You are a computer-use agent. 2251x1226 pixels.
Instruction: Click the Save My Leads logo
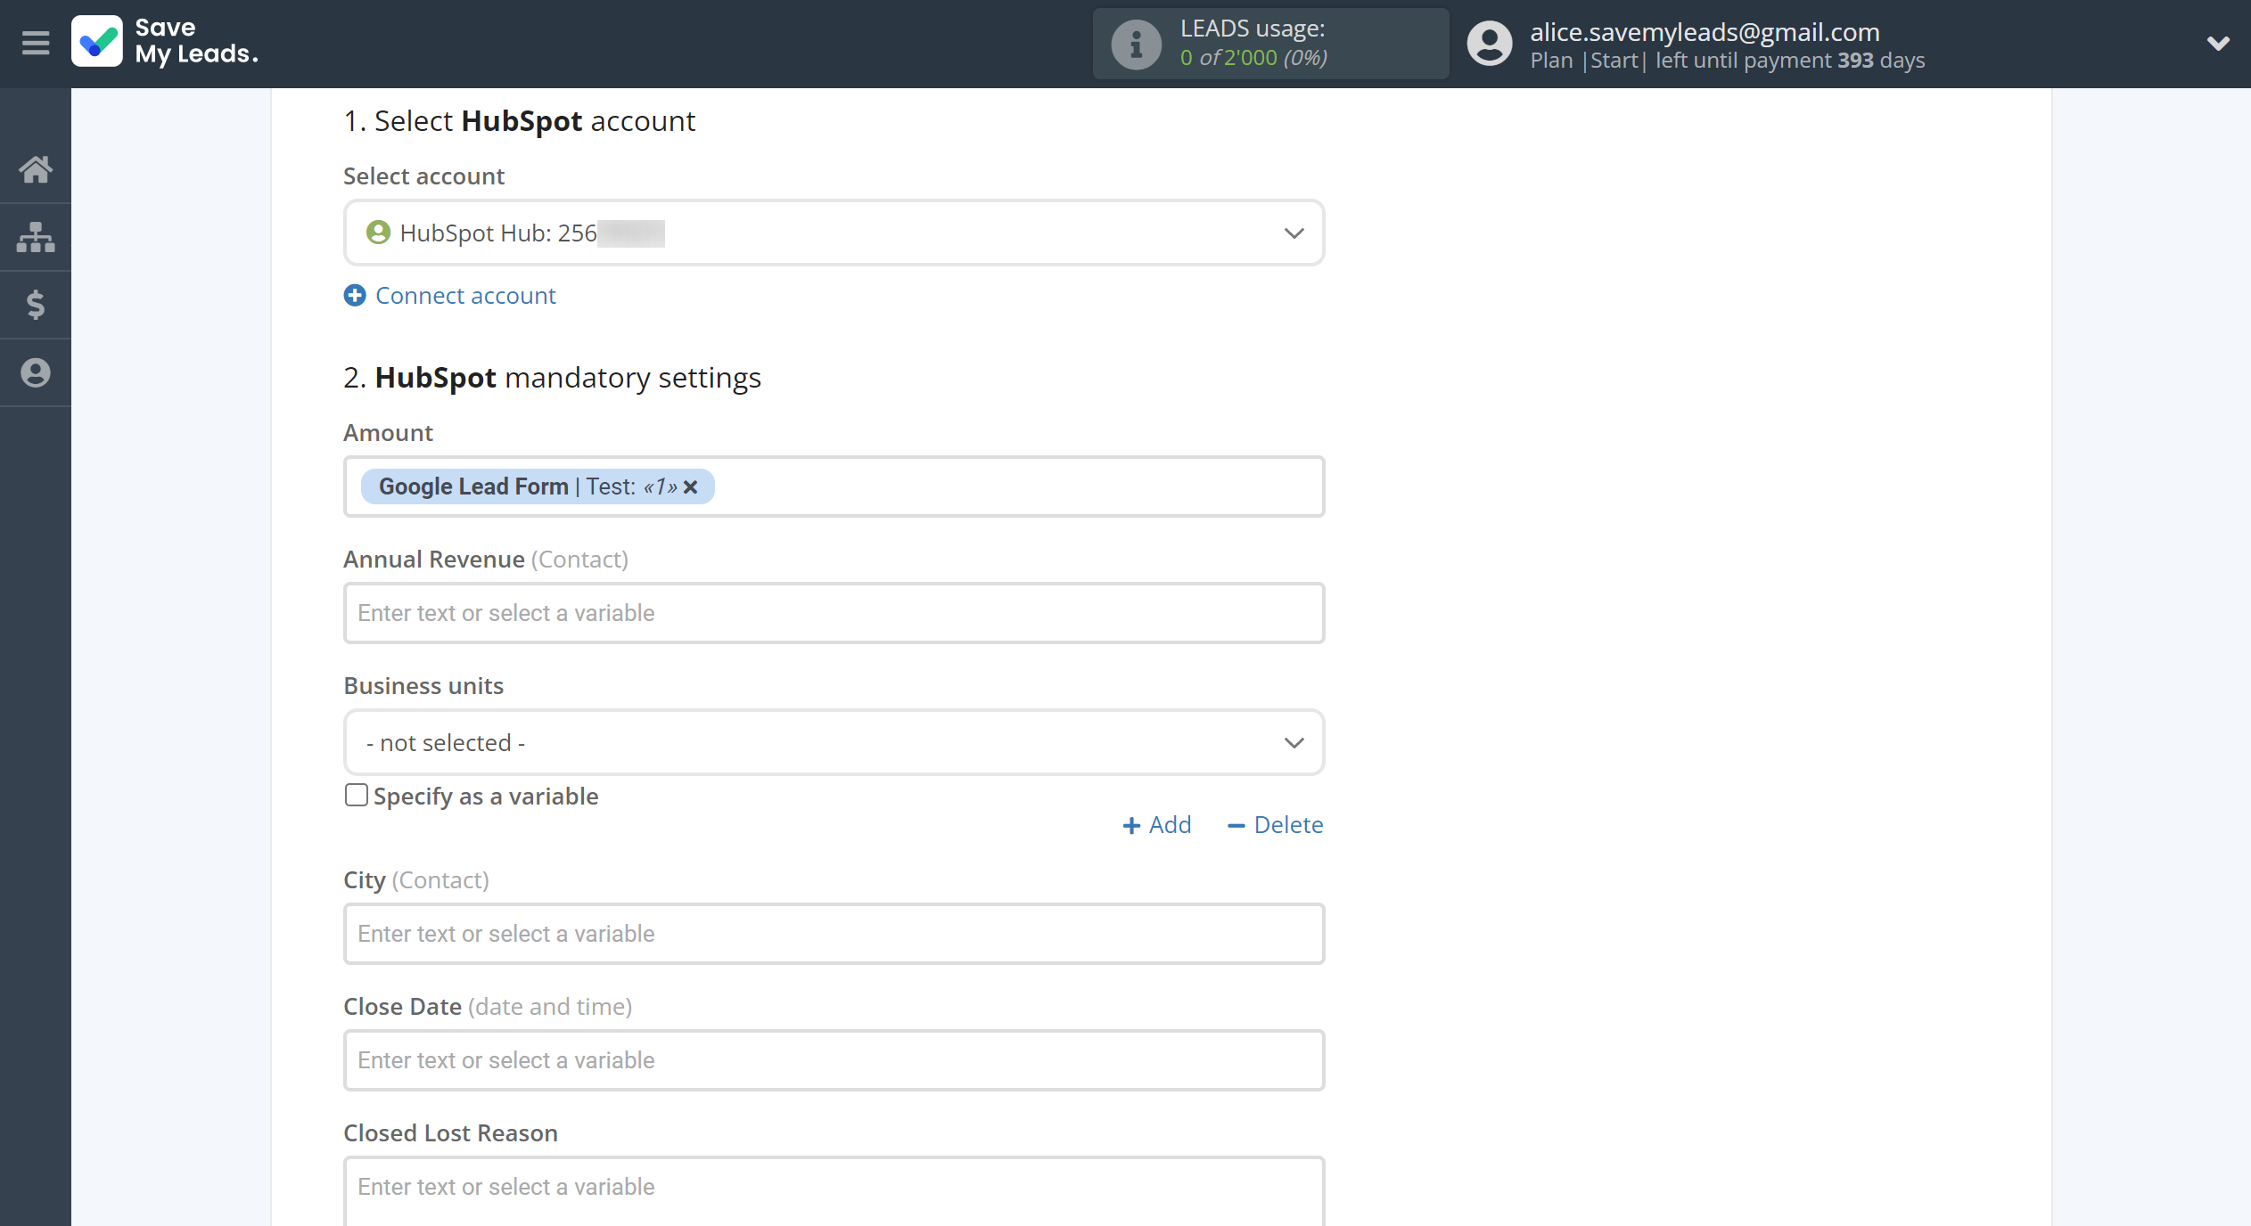(x=165, y=42)
